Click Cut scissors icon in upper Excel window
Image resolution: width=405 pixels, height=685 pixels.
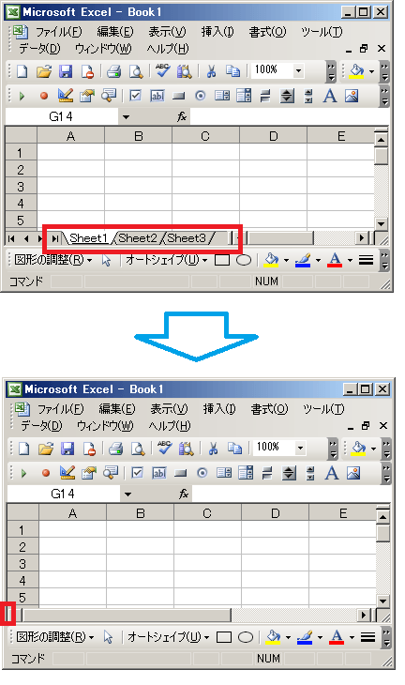coord(211,71)
